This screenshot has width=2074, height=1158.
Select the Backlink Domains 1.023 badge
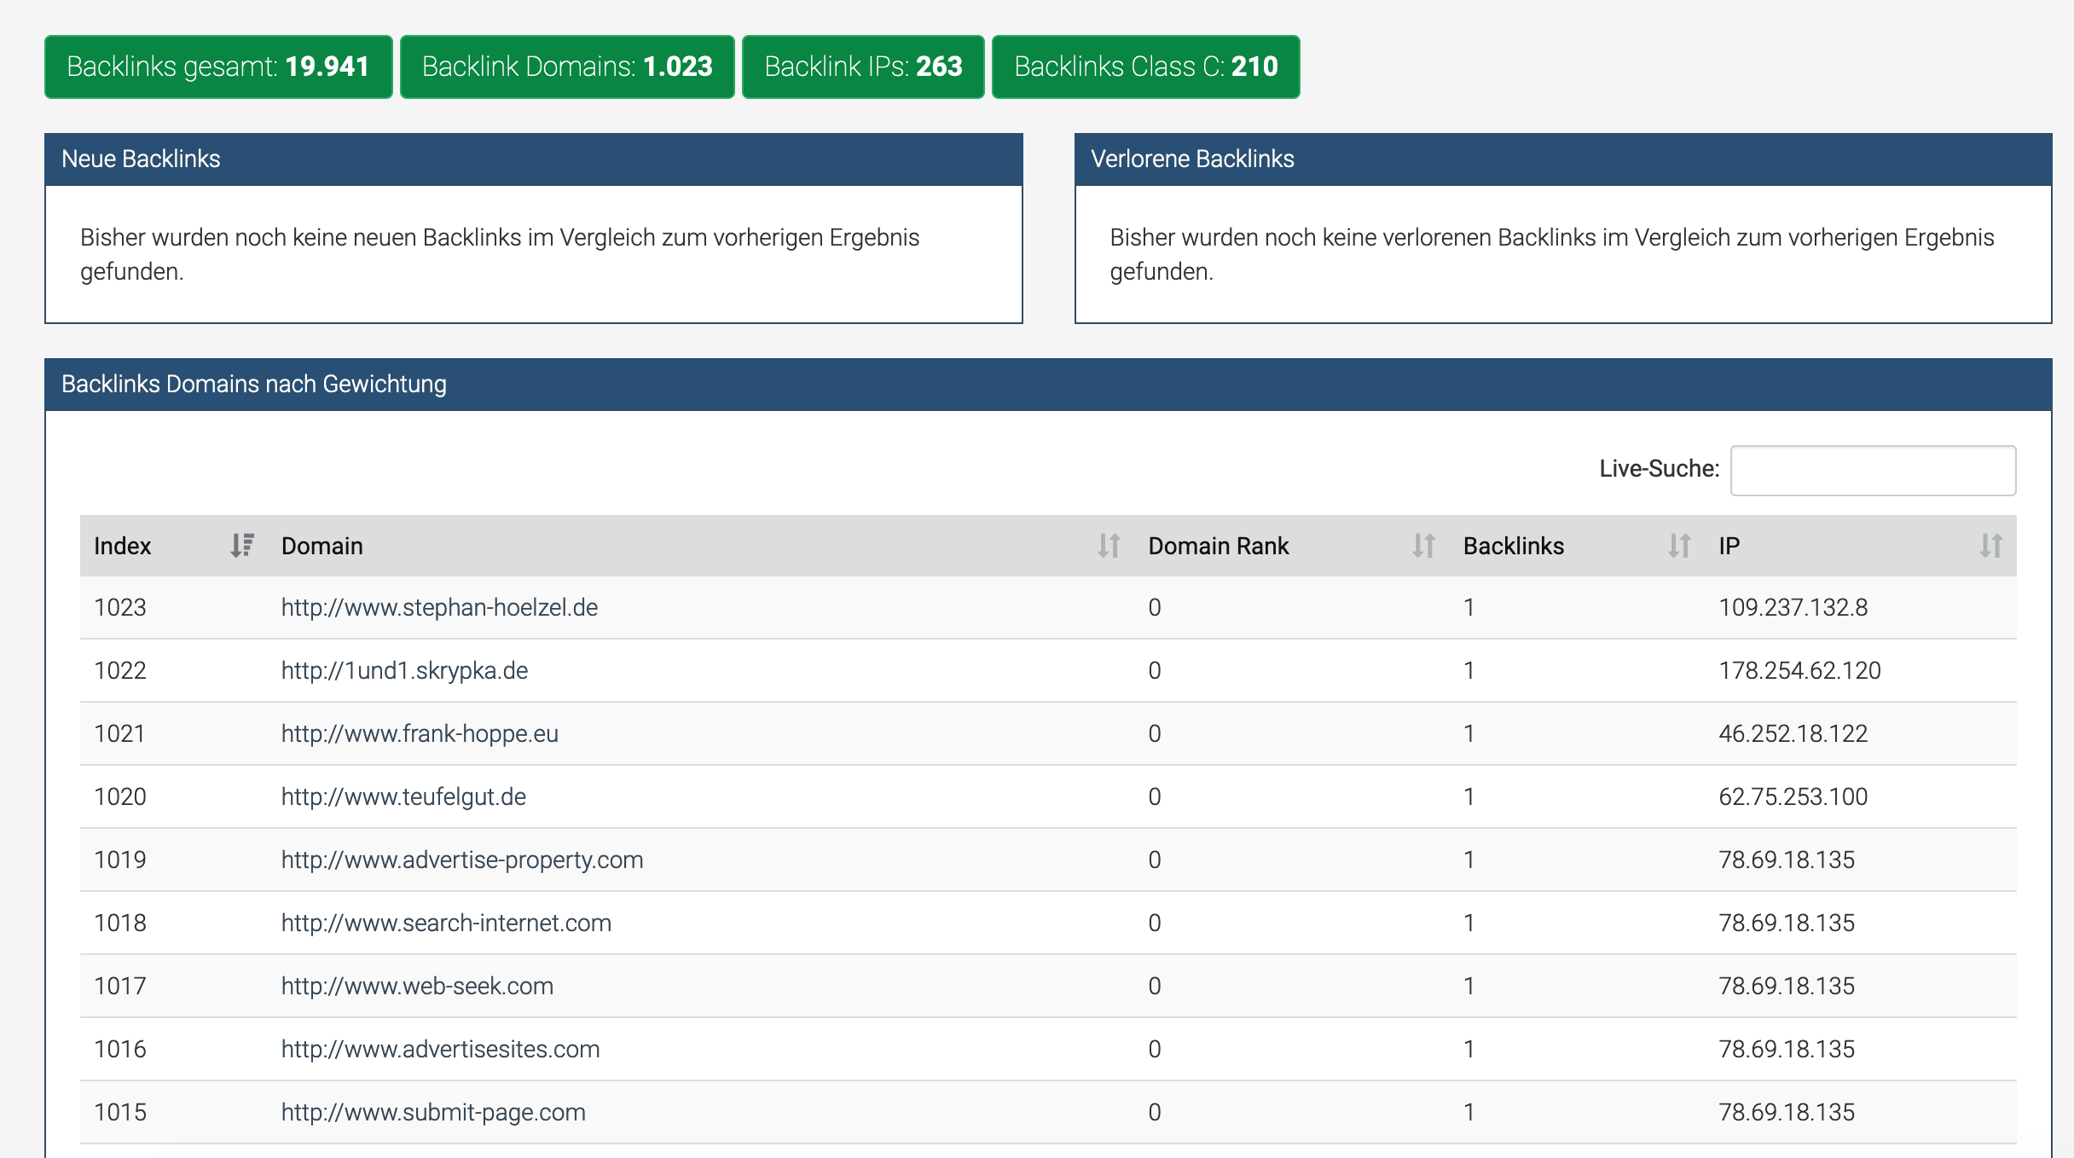click(566, 66)
